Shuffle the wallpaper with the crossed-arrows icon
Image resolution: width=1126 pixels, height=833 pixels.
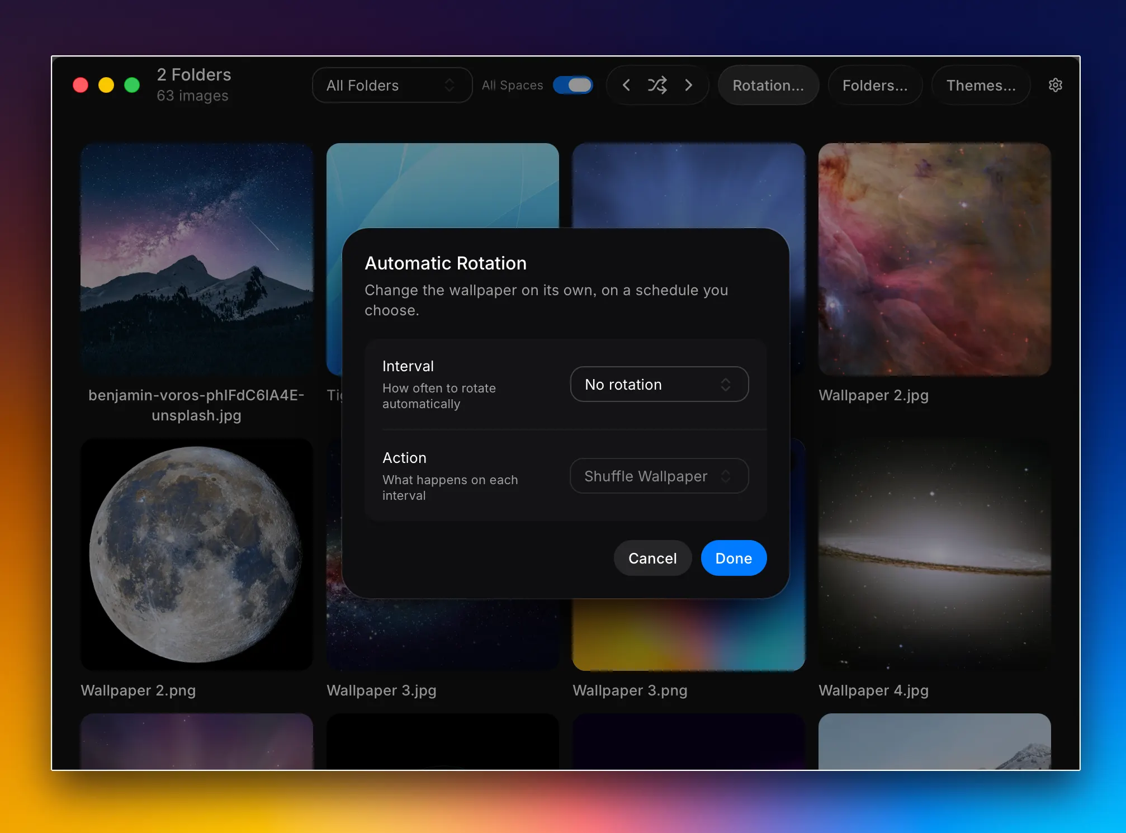click(x=657, y=85)
